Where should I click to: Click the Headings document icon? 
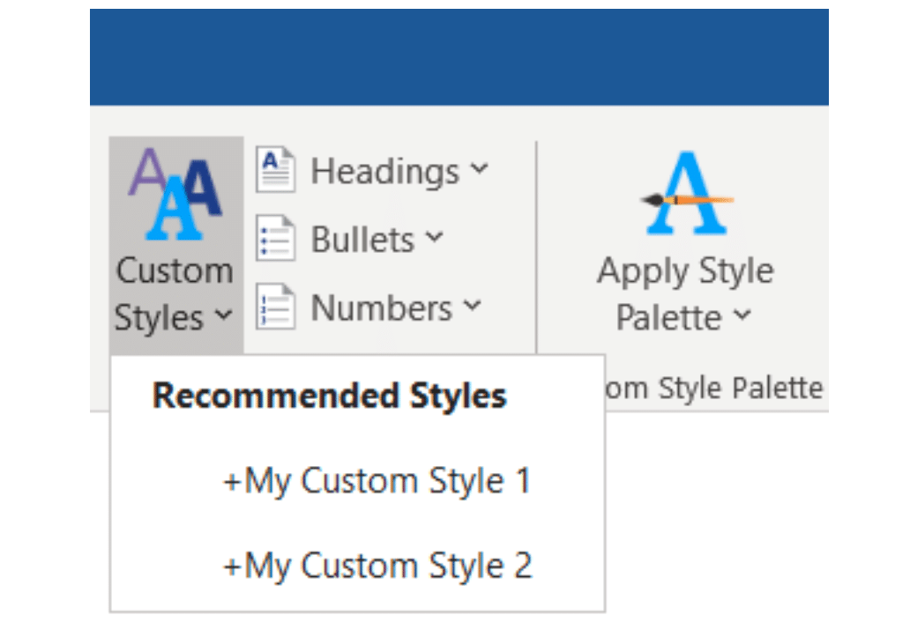tap(276, 169)
